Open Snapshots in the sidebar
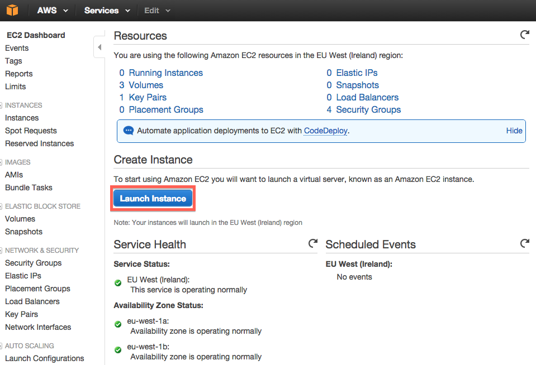The height and width of the screenshot is (365, 536). coord(23,232)
